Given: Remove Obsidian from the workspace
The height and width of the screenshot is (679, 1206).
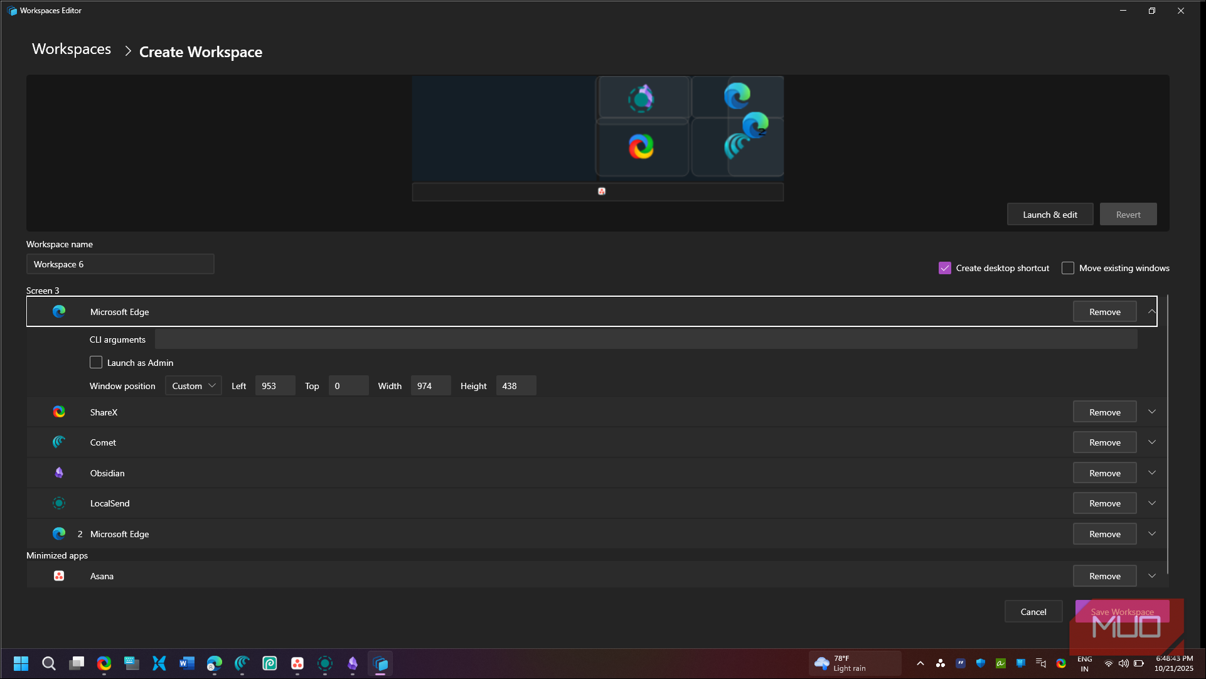Looking at the screenshot, I should (x=1104, y=473).
